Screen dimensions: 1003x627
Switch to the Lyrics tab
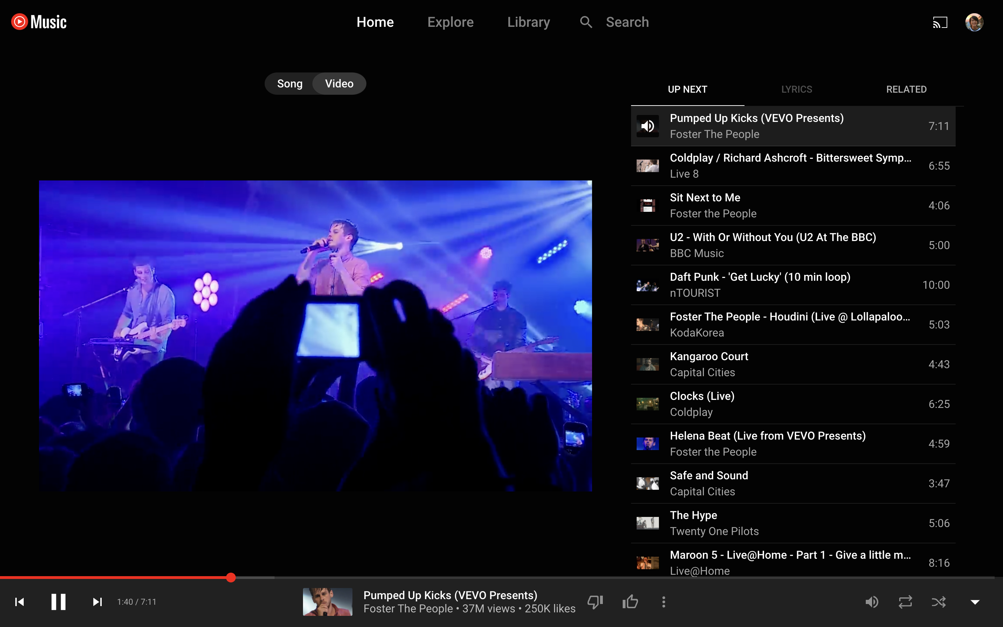(796, 89)
